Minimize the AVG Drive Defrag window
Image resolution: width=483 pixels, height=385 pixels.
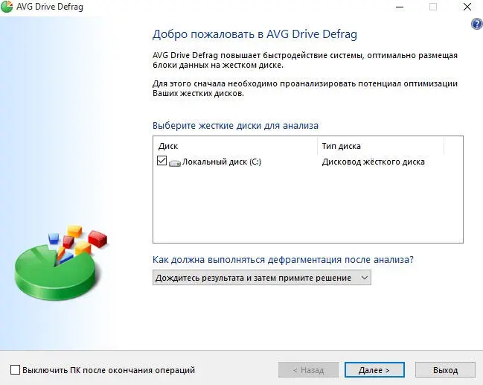pyautogui.click(x=400, y=7)
